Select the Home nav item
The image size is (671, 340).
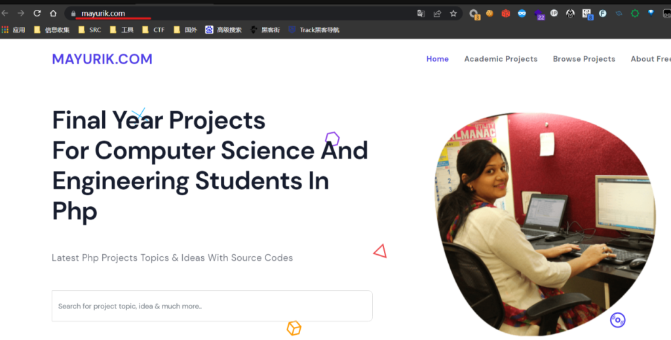[437, 59]
